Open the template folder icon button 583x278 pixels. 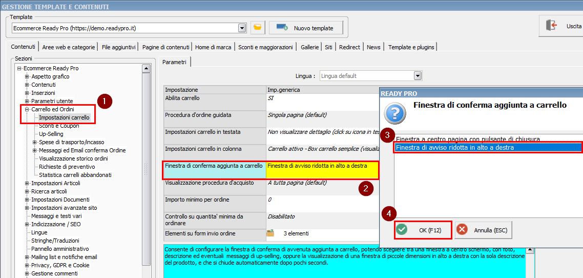(x=257, y=28)
